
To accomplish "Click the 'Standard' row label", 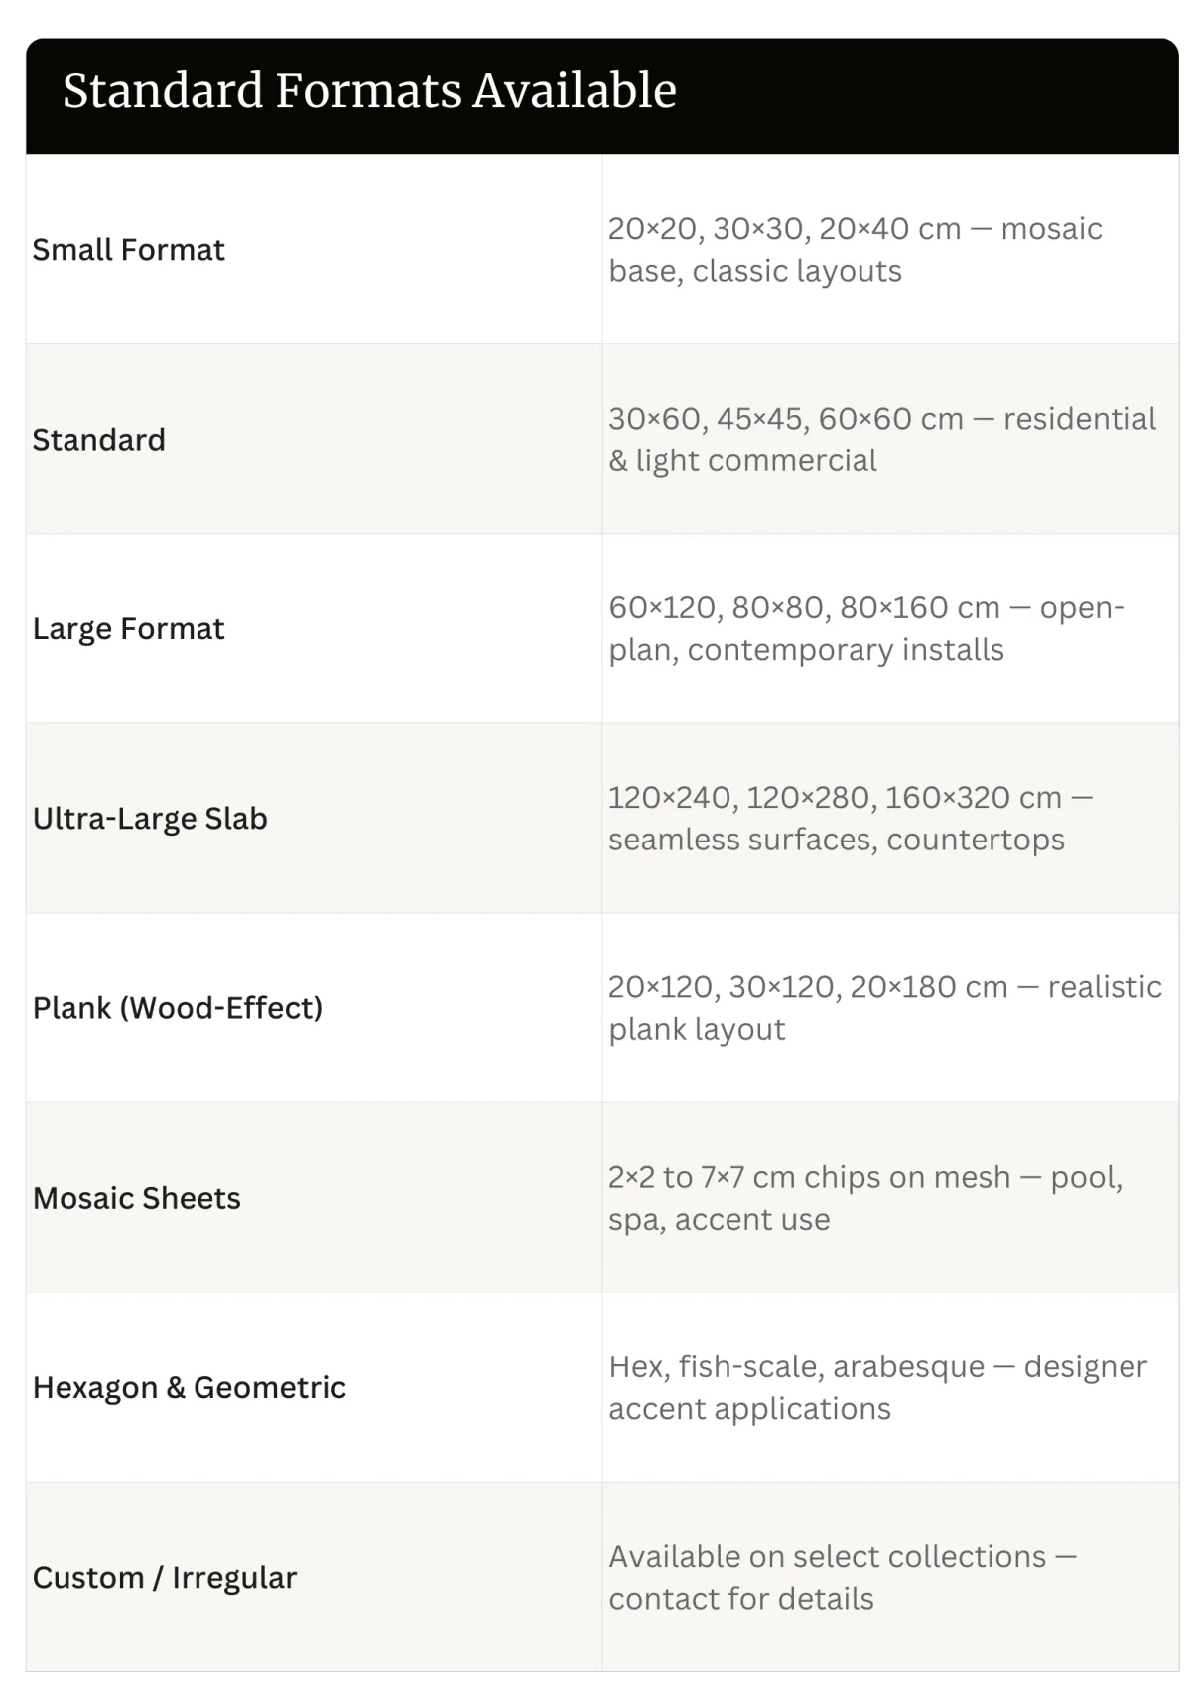I will pyautogui.click(x=99, y=440).
